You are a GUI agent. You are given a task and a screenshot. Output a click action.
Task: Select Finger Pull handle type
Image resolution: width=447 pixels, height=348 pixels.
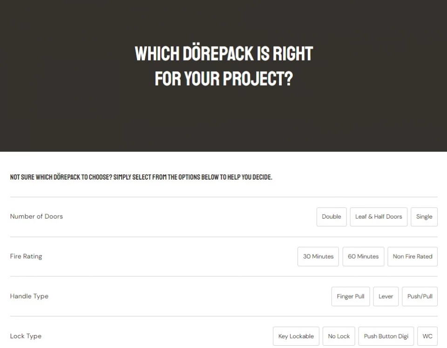click(350, 296)
